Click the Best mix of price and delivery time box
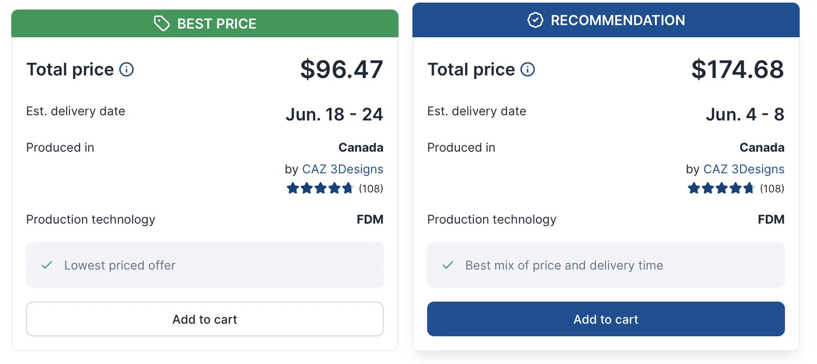Viewport: 817px width, 364px height. click(606, 265)
